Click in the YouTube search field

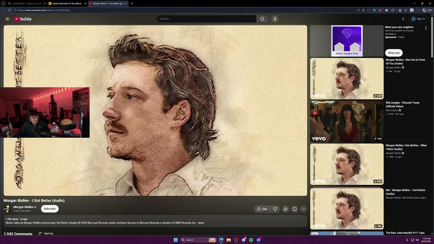(x=206, y=19)
